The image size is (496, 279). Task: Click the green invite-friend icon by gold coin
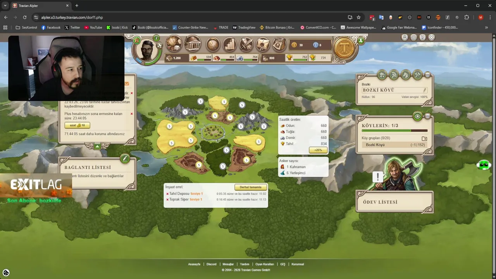point(361,40)
